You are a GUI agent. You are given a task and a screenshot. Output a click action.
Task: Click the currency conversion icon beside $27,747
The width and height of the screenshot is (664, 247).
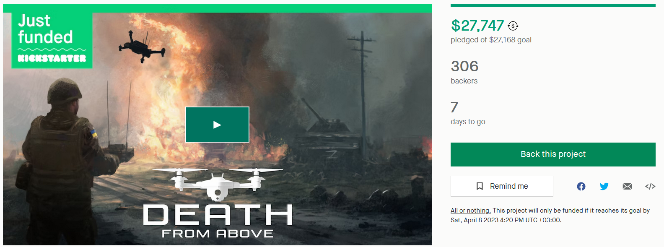tap(513, 26)
